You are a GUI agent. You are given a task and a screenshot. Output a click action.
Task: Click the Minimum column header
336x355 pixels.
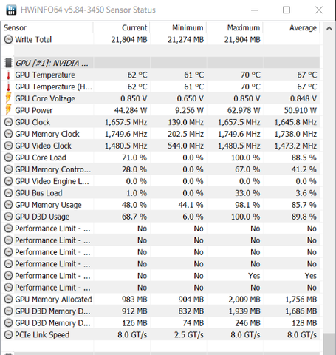[x=178, y=27]
